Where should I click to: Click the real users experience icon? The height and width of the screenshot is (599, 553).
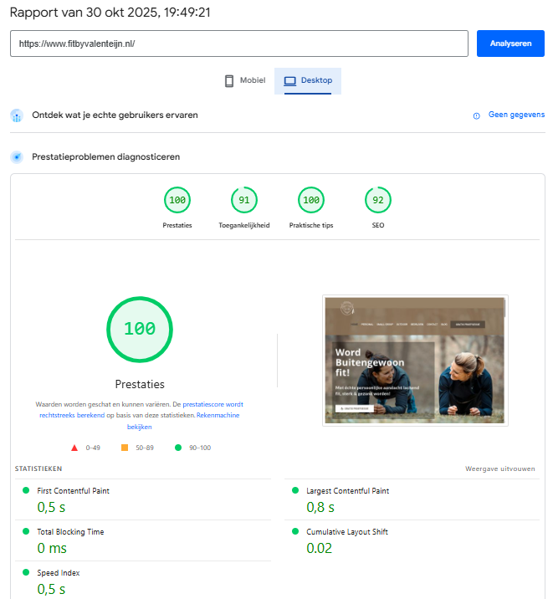coord(17,115)
